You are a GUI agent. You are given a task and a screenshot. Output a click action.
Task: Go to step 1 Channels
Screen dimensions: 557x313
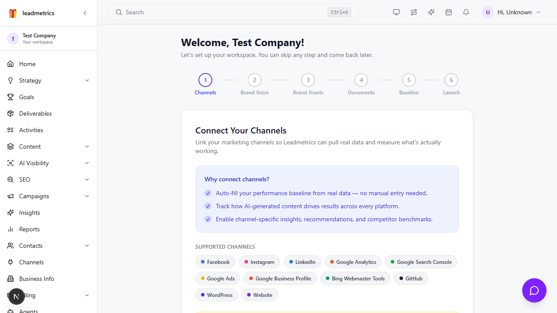point(205,84)
